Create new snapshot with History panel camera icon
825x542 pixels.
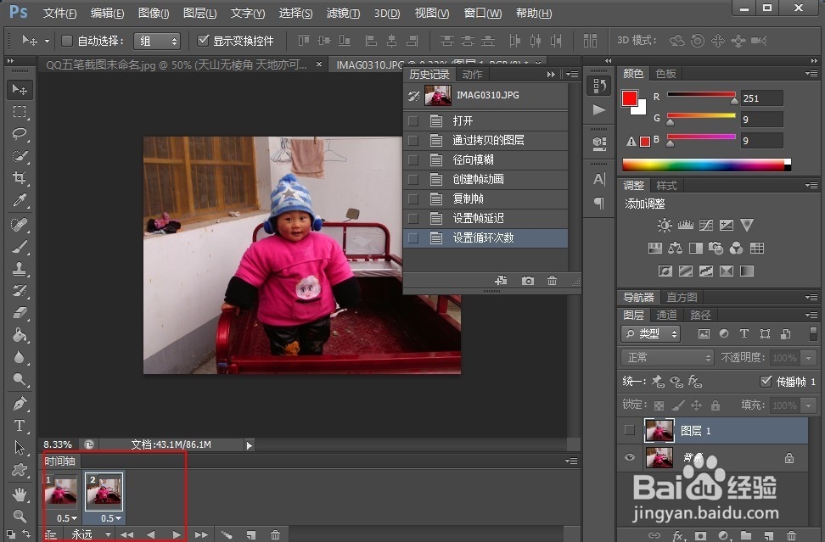pos(527,279)
